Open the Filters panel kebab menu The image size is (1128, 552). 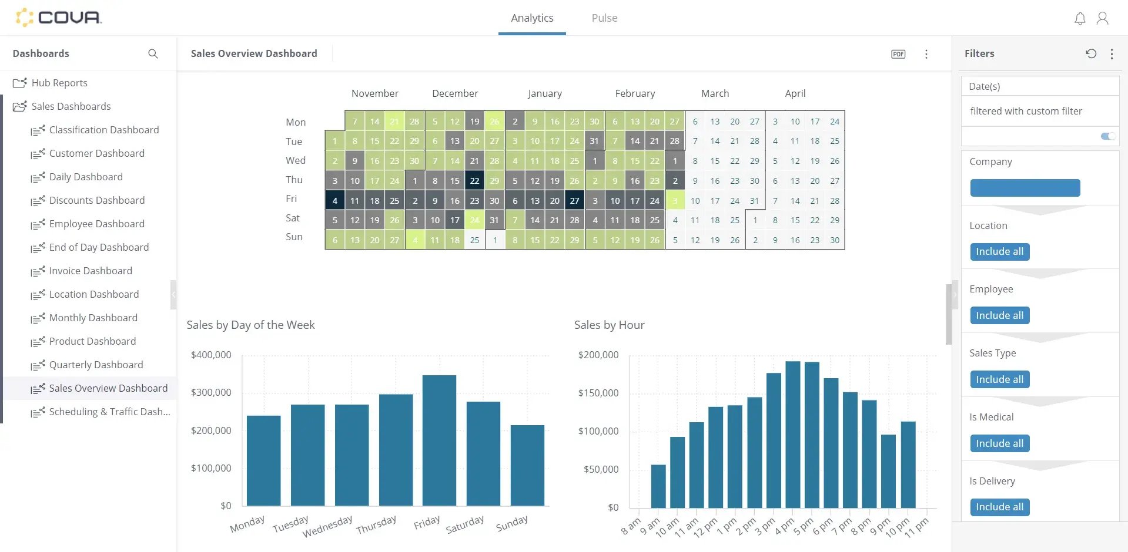click(x=1112, y=53)
